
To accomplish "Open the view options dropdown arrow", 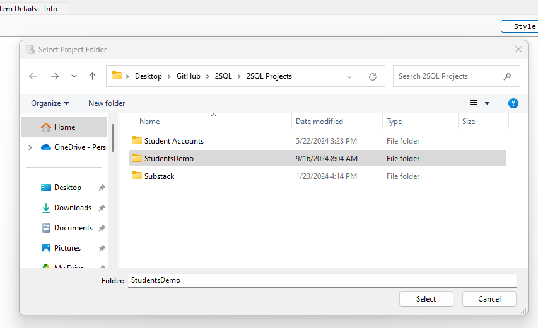I will (x=487, y=103).
